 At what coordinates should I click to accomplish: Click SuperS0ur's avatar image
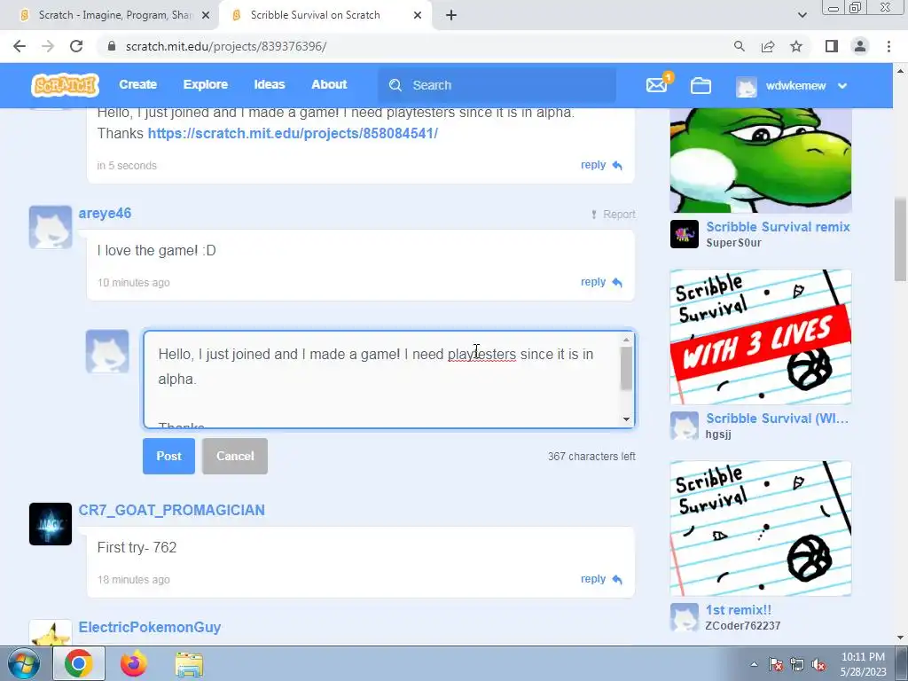[x=685, y=234]
